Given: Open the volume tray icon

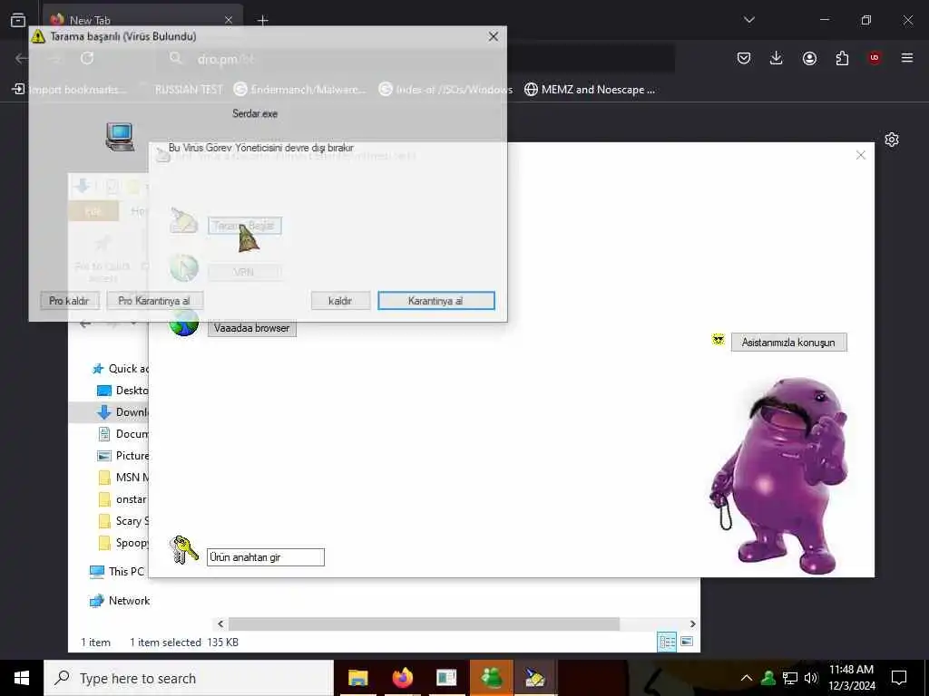Looking at the screenshot, I should pos(811,678).
